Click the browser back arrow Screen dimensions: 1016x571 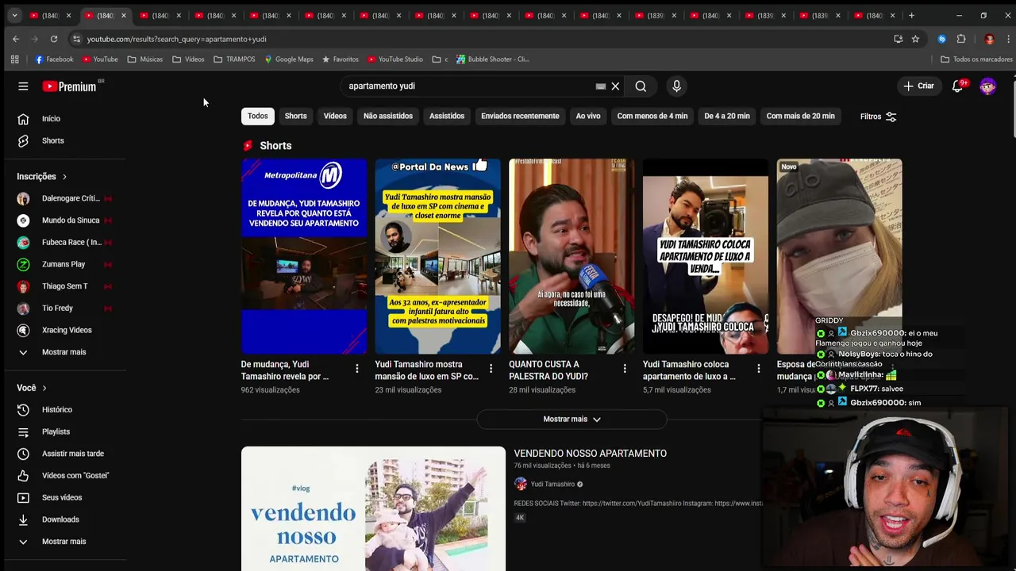tap(16, 39)
